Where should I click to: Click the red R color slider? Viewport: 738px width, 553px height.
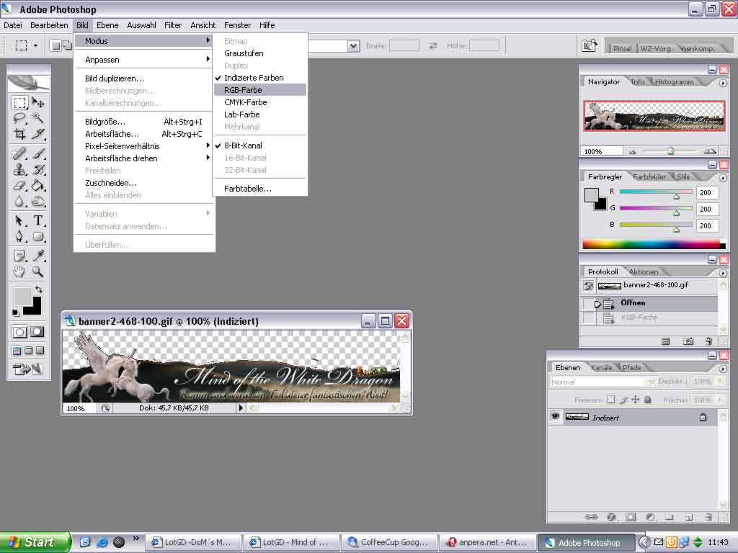click(x=655, y=192)
